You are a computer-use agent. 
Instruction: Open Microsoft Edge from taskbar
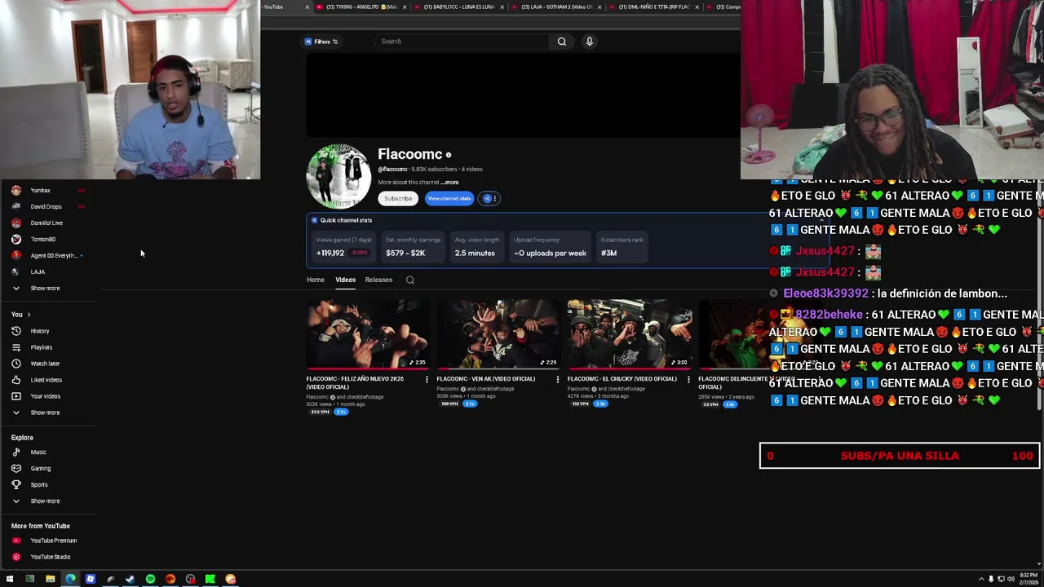coord(70,579)
